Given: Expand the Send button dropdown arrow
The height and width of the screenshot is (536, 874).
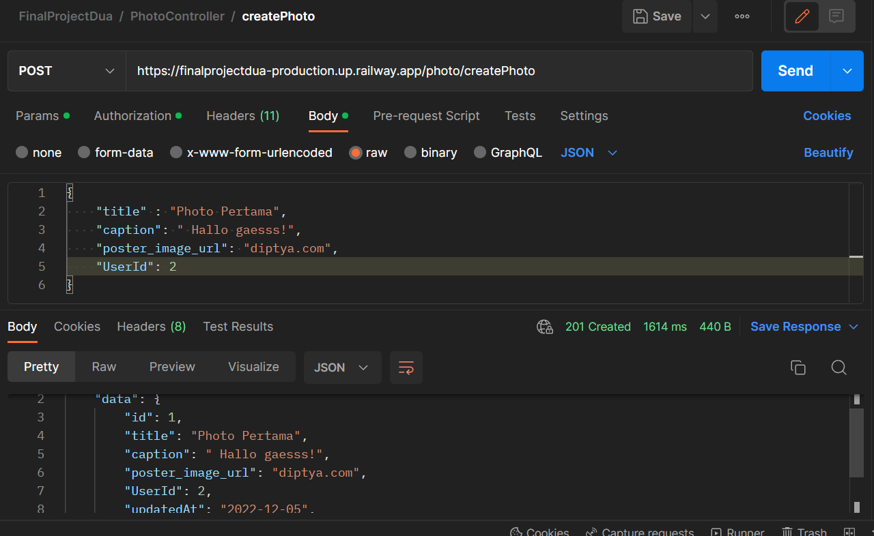Looking at the screenshot, I should [x=847, y=71].
